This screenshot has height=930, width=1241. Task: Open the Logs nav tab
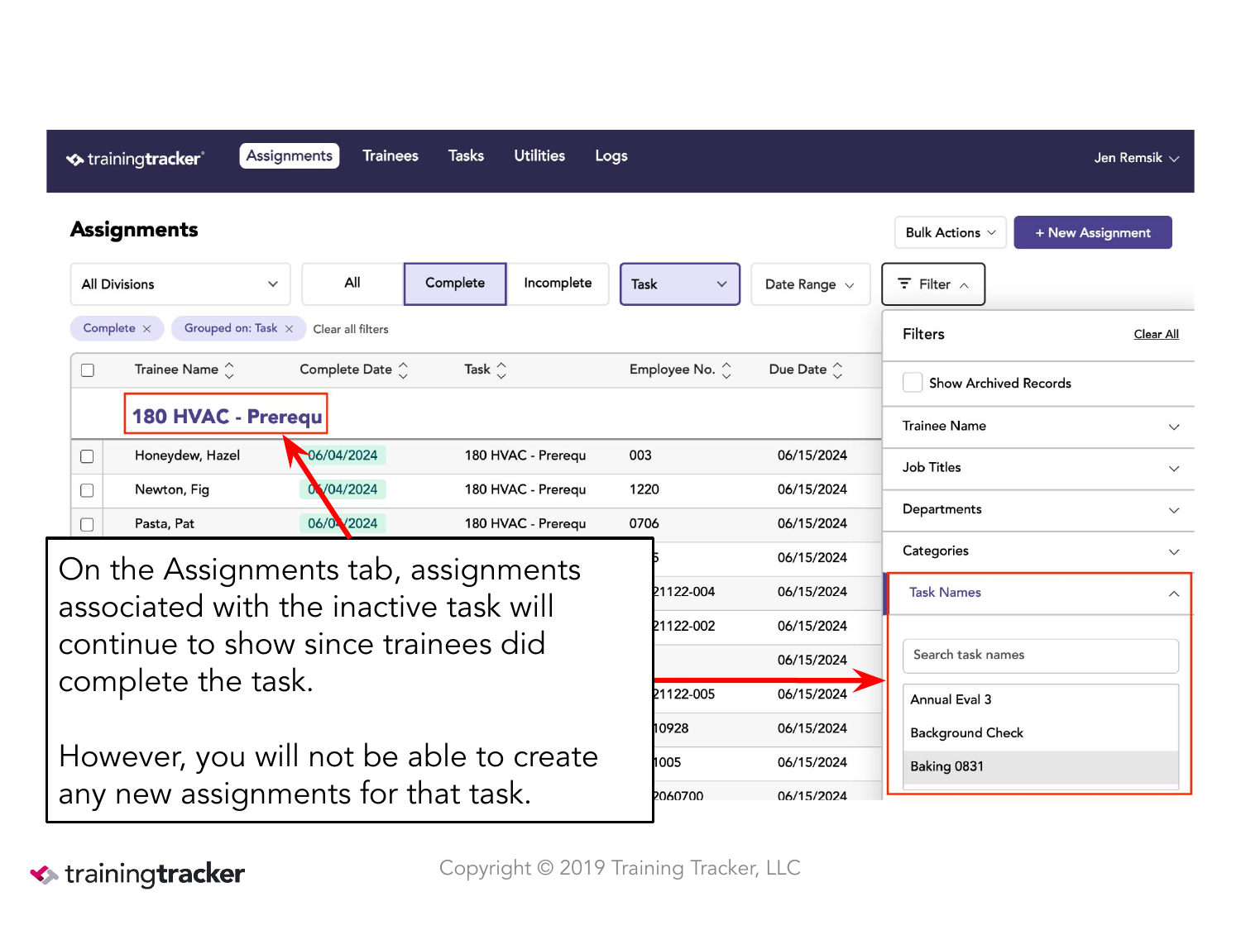click(611, 156)
